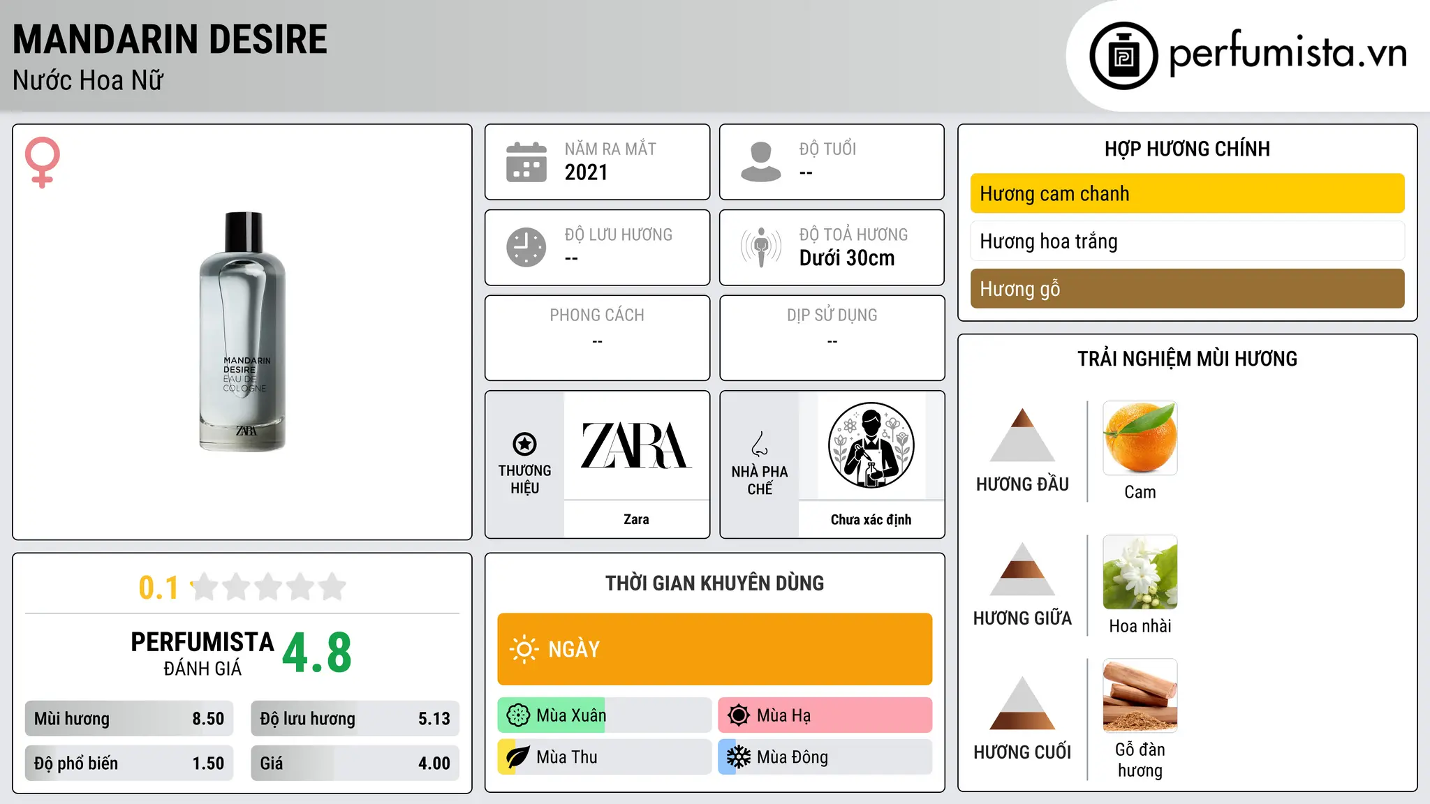Click the 'PERFUMISTA ĐÁNH GIÁ' label
Viewport: 1430px width, 804px height.
click(202, 653)
